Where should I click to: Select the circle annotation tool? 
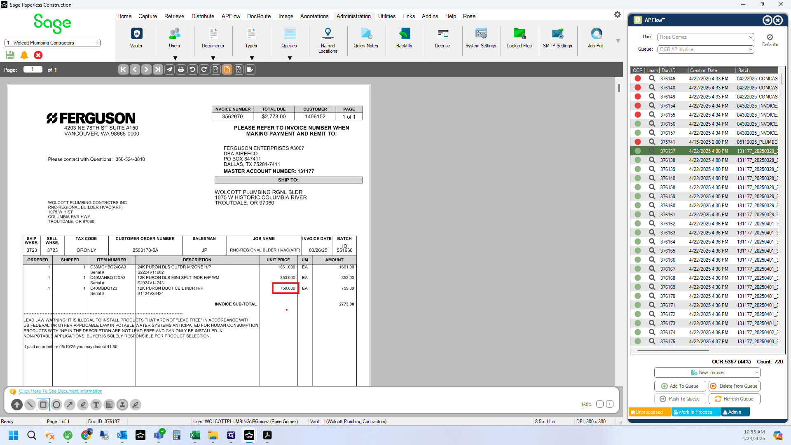pos(56,405)
